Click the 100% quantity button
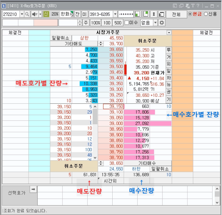The width and height of the screenshot is (222, 215). tap(95, 23)
